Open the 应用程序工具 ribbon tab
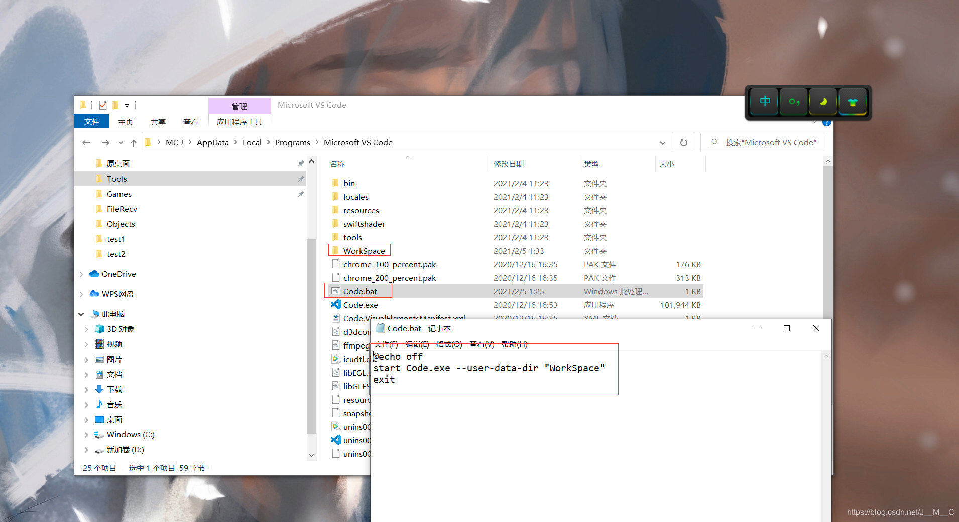The width and height of the screenshot is (959, 522). click(x=239, y=122)
